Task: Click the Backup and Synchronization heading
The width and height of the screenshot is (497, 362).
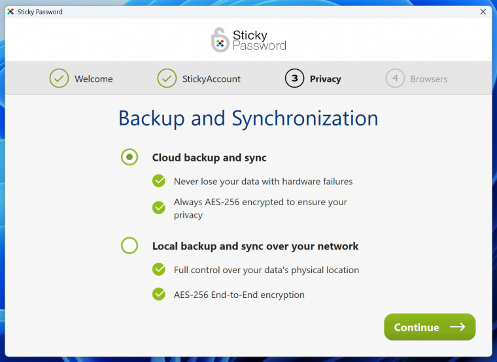Action: pos(248,118)
